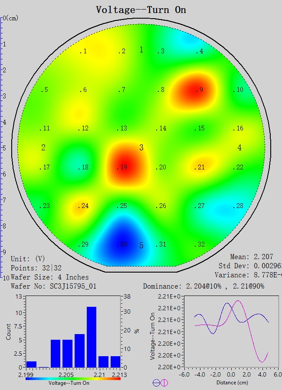Click the 'Voltage--Turn On' map title
The image size is (282, 390).
[141, 10]
